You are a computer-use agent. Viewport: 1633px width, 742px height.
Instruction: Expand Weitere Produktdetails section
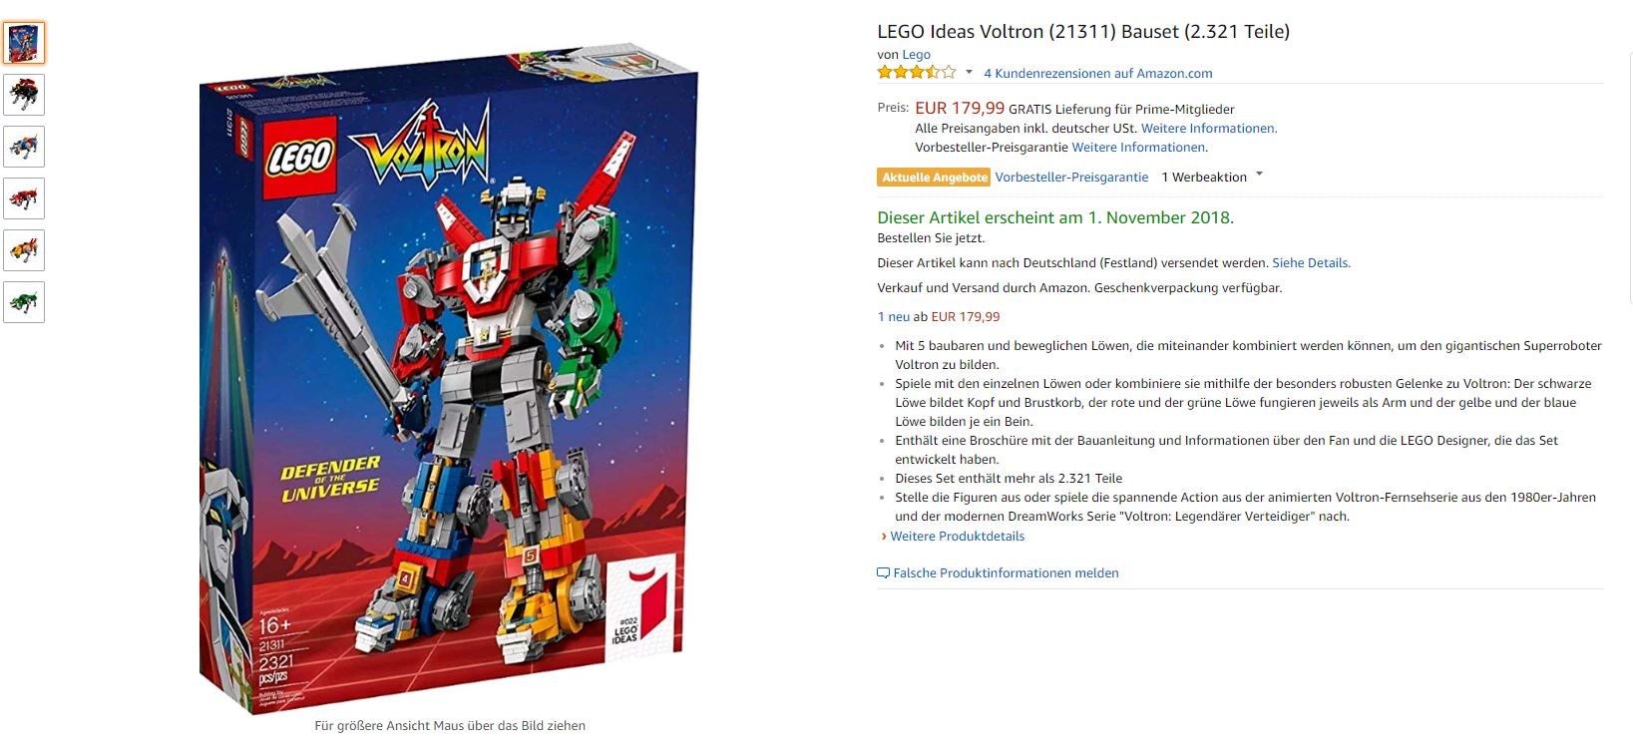pos(957,536)
